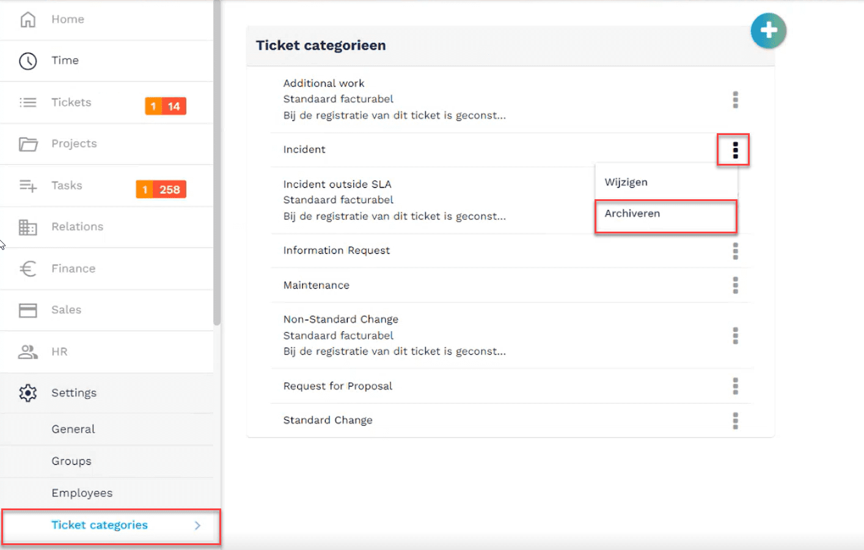Click the Sales credit card icon
The height and width of the screenshot is (550, 864).
coord(27,310)
